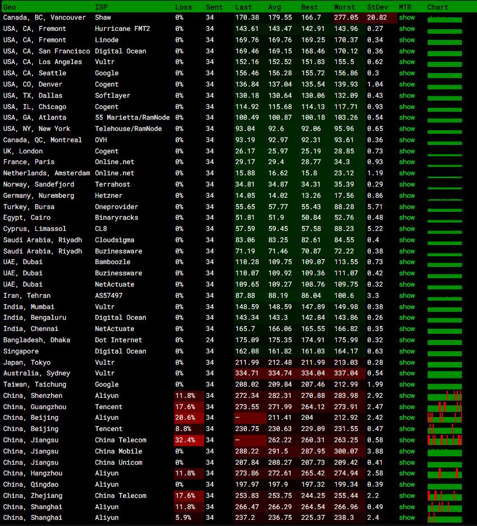Select the 13.26 best value for Nuremberg
Viewport: 477px width, 526px height.
tap(311, 196)
